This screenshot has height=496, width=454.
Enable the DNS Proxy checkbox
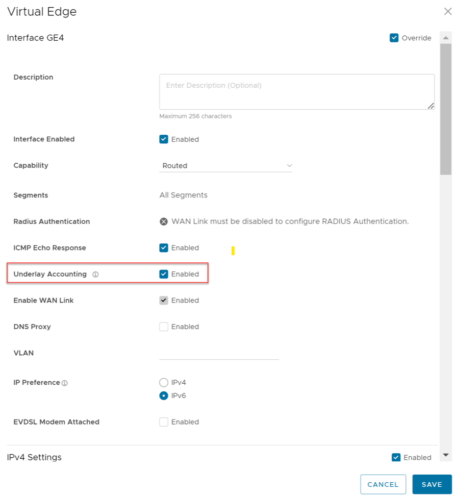[164, 327]
